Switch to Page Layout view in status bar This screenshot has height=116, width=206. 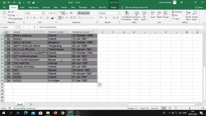(170, 108)
